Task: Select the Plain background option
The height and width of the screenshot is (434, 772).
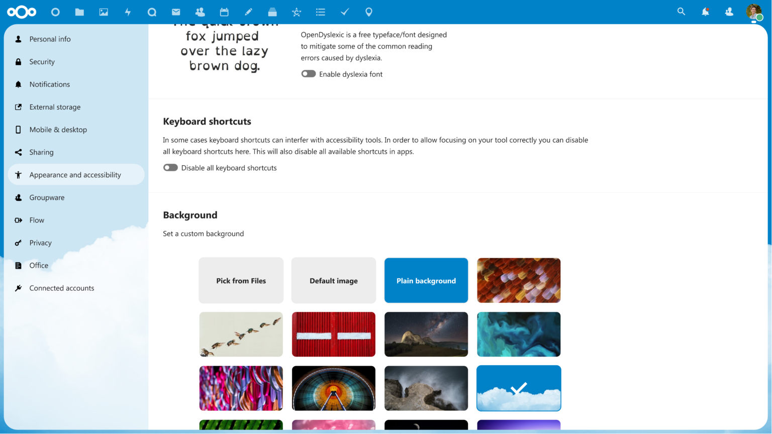Action: (426, 280)
